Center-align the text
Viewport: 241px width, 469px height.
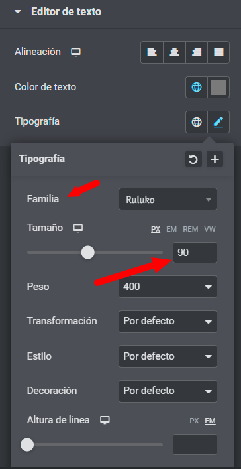[x=174, y=52]
